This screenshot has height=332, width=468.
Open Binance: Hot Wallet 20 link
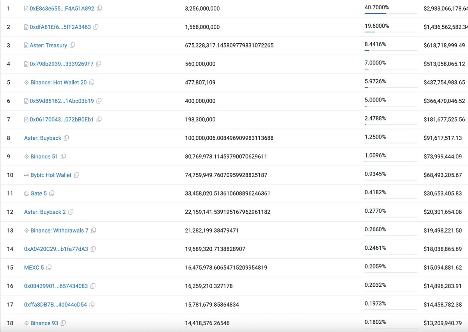point(58,82)
